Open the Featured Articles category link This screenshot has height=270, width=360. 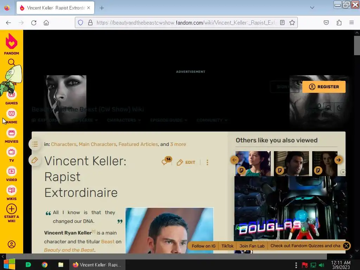coord(138,144)
